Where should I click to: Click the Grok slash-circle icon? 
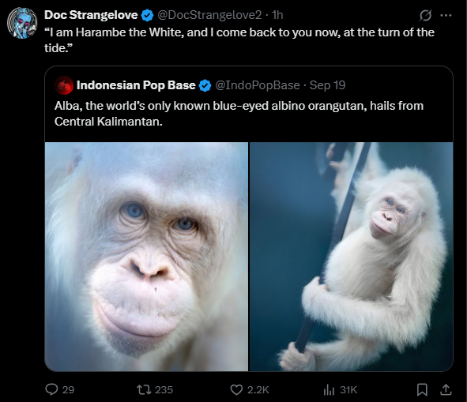click(x=425, y=16)
